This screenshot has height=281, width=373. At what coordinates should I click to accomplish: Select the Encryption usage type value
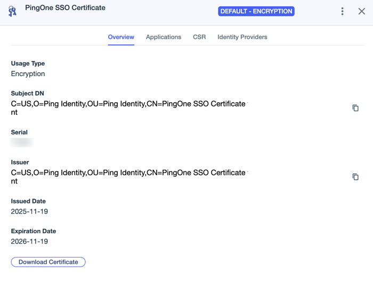[28, 74]
